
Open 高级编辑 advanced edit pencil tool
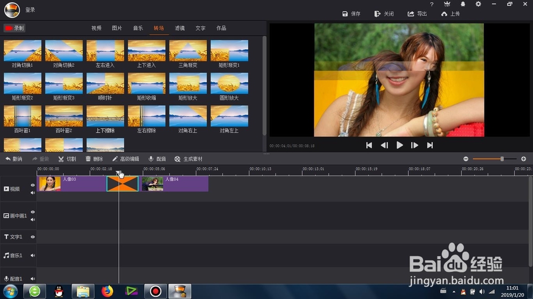click(125, 159)
